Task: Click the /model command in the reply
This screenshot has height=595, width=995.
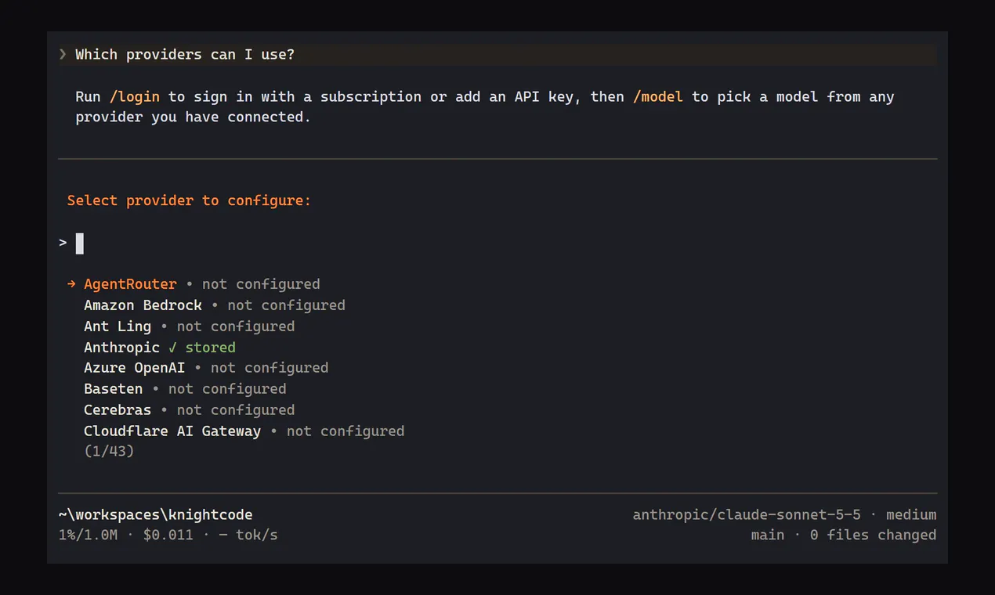Action: (658, 97)
